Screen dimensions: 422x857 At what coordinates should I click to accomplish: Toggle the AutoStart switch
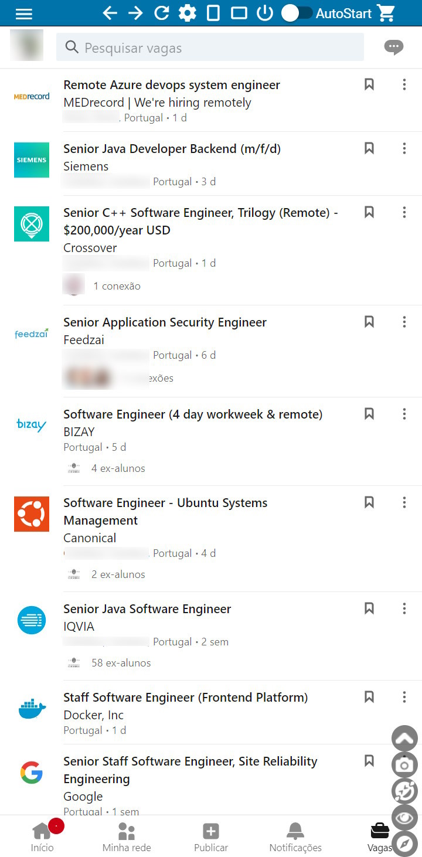coord(297,13)
